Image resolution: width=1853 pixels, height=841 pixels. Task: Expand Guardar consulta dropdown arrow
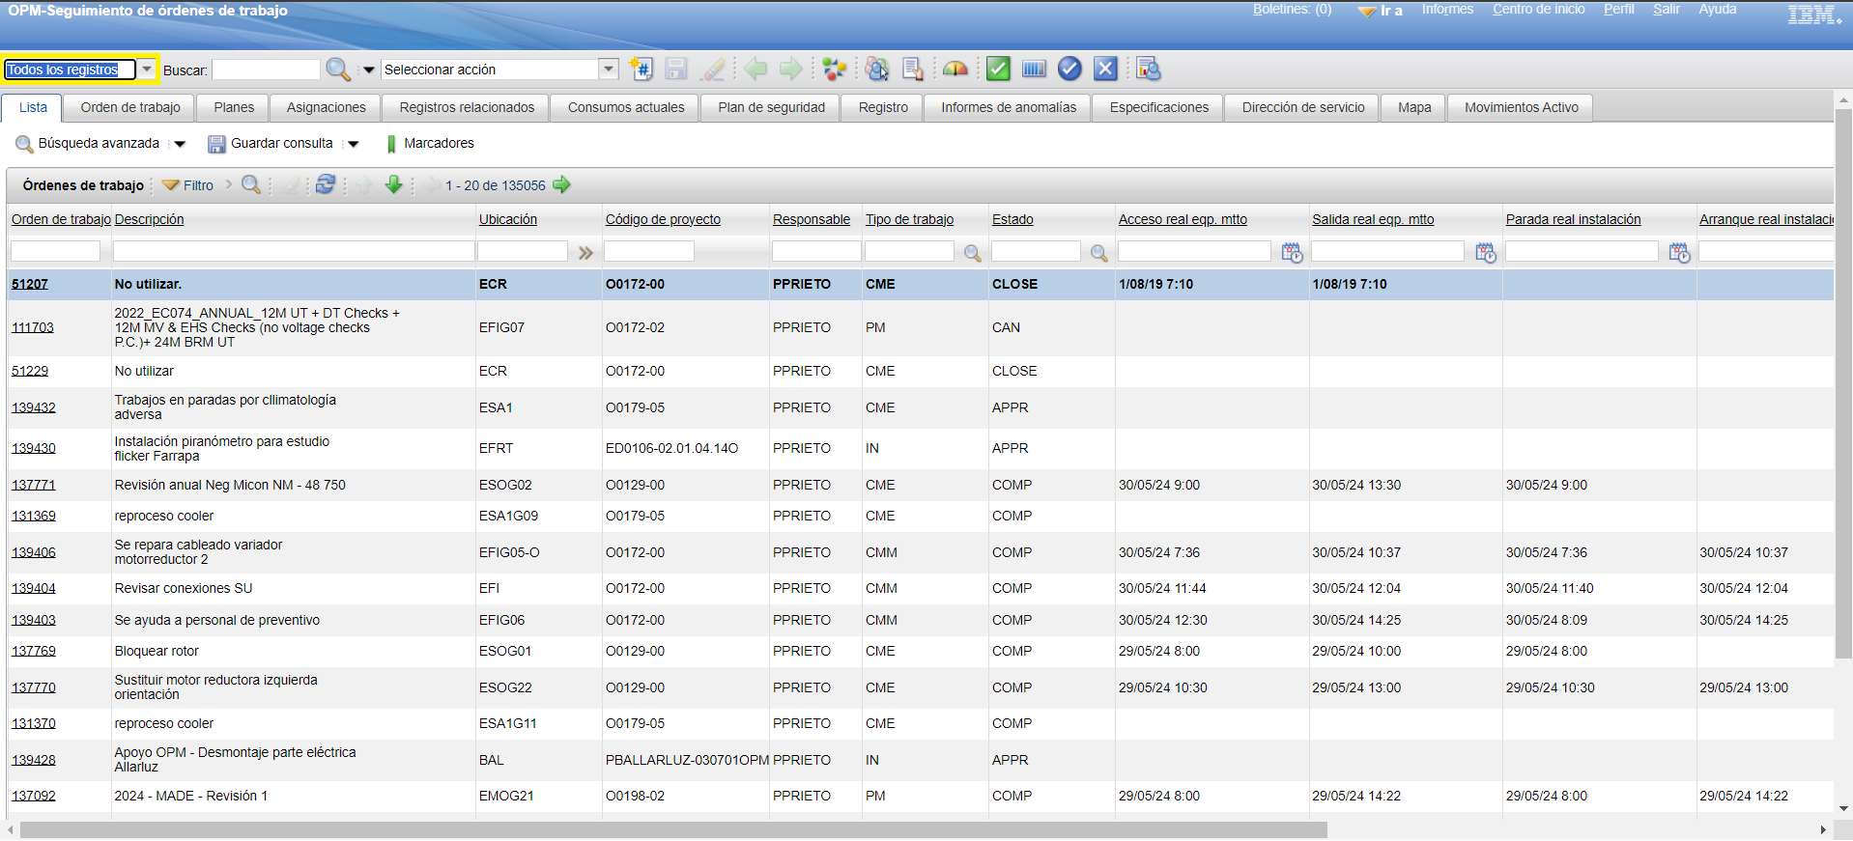[x=354, y=144]
